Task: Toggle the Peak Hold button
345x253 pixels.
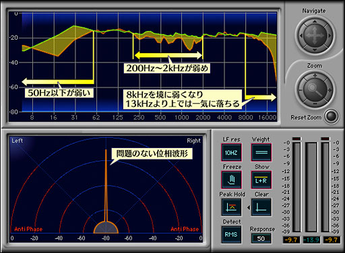Action: pyautogui.click(x=232, y=207)
